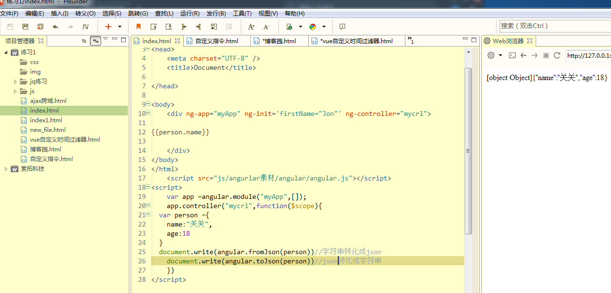The width and height of the screenshot is (611, 293).
Task: Collapse the code fold at line 18 script
Action: pyautogui.click(x=148, y=187)
